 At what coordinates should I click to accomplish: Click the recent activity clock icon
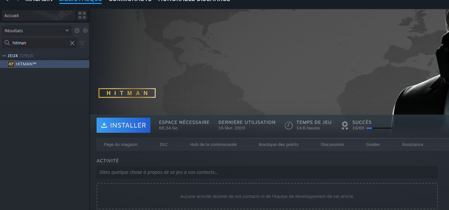click(x=77, y=31)
